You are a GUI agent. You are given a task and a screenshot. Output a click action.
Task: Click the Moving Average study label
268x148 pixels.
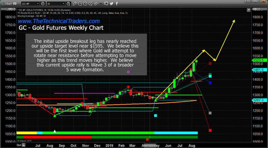(x=31, y=16)
